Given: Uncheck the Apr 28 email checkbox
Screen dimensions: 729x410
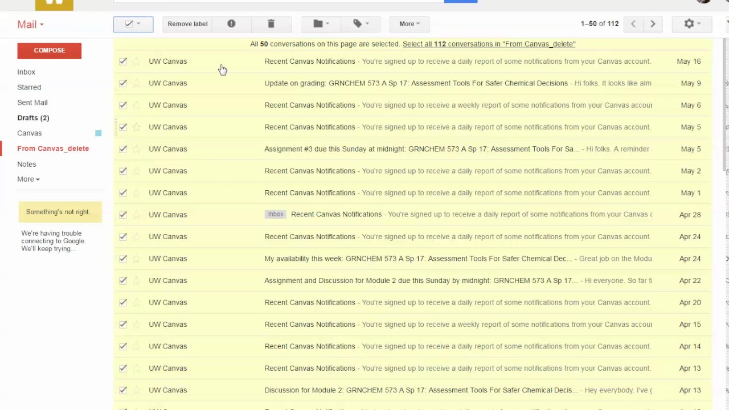Looking at the screenshot, I should (x=123, y=215).
